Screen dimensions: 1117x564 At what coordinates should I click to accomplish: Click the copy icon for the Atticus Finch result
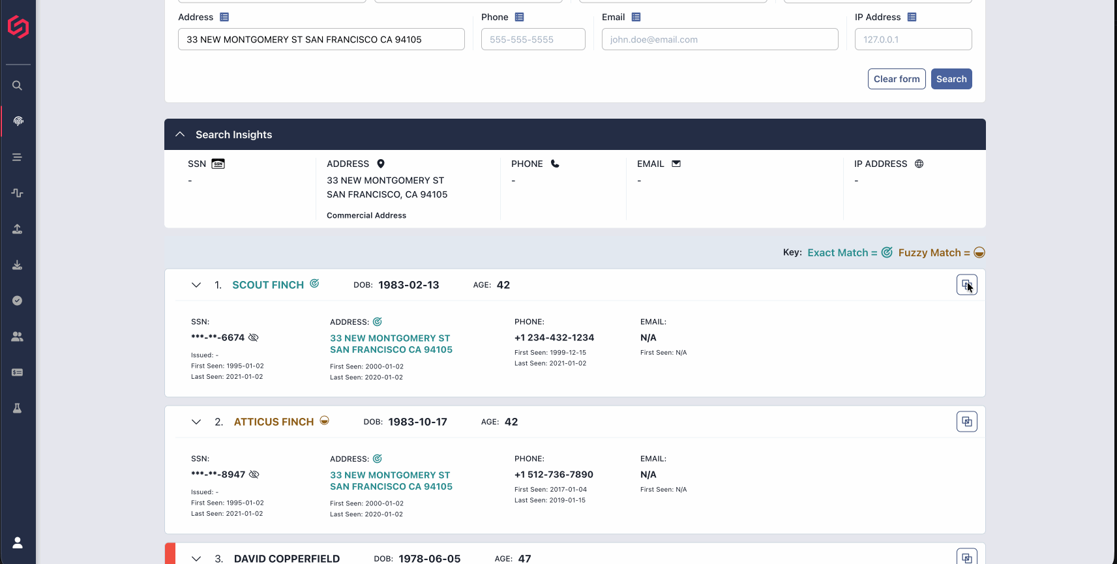[x=967, y=422]
